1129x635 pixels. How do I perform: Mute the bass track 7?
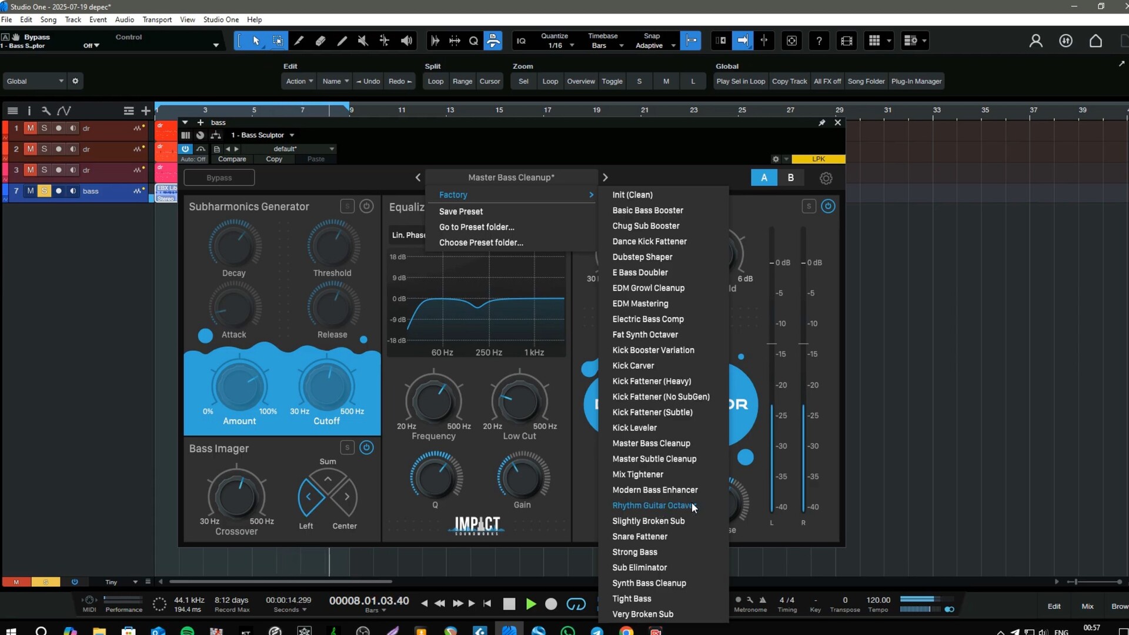[x=31, y=191]
